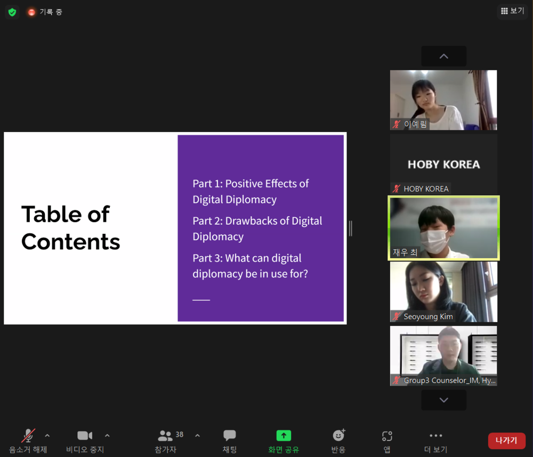533x457 pixels.
Task: Show previous participants with the up arrow
Action: [x=443, y=56]
